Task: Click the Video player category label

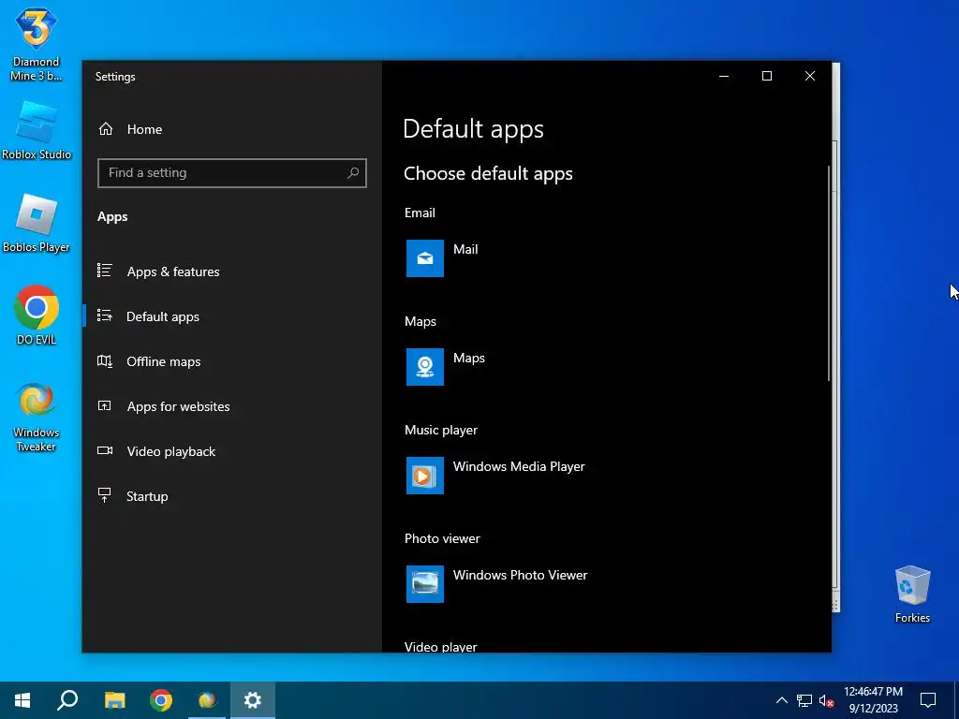Action: (x=440, y=646)
